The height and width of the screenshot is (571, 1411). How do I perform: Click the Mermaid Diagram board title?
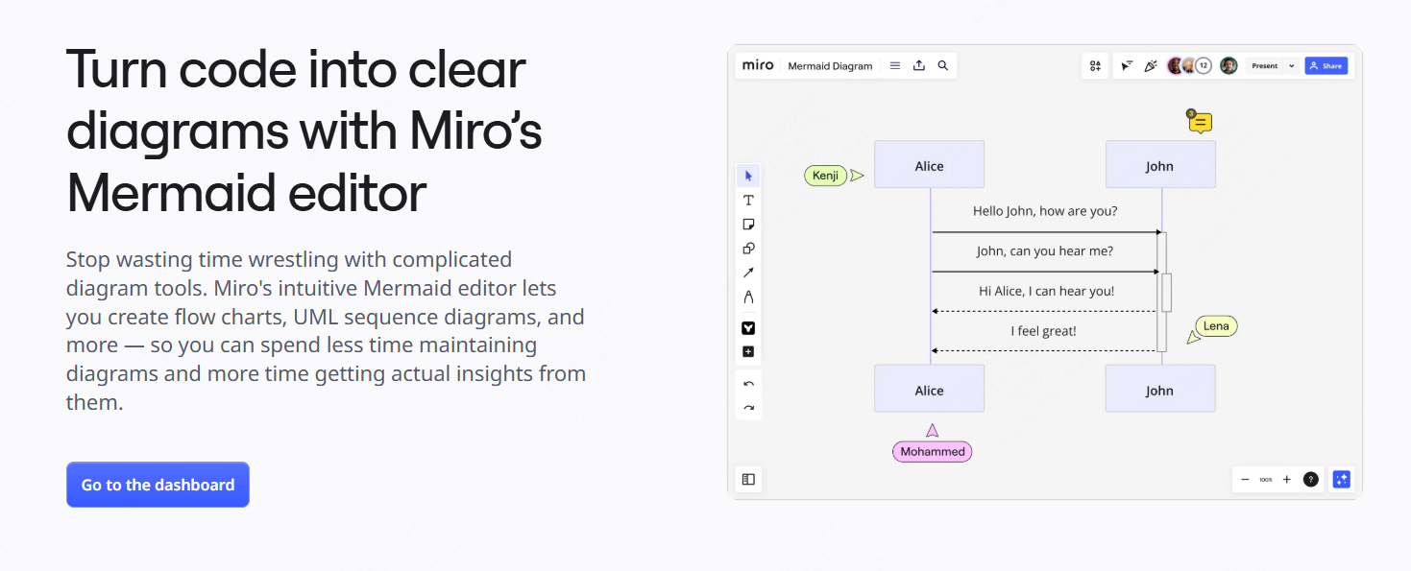tap(830, 66)
